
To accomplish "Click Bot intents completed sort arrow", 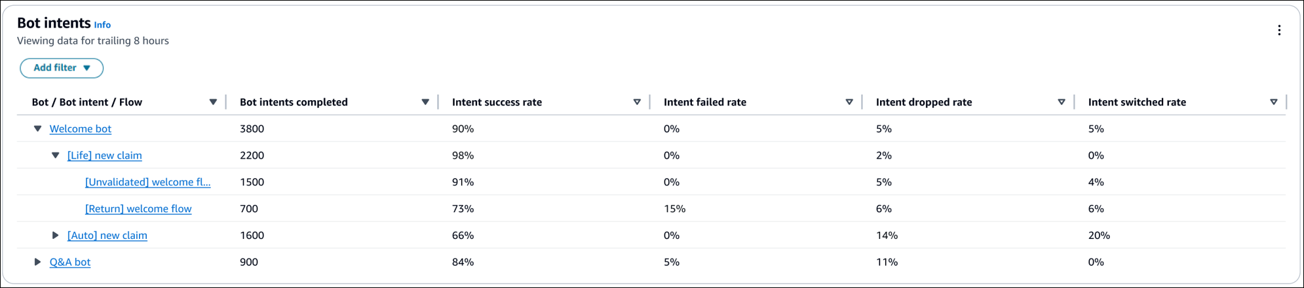I will pyautogui.click(x=425, y=102).
